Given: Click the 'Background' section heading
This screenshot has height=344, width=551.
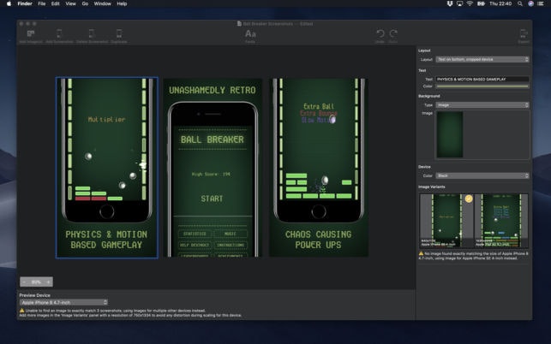Looking at the screenshot, I should (x=429, y=96).
